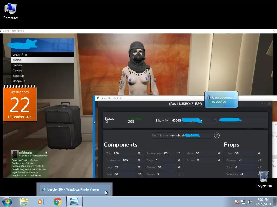Open the taskbar clock showing 8:07 PM
Screen dimensions: 277x207
(263, 202)
